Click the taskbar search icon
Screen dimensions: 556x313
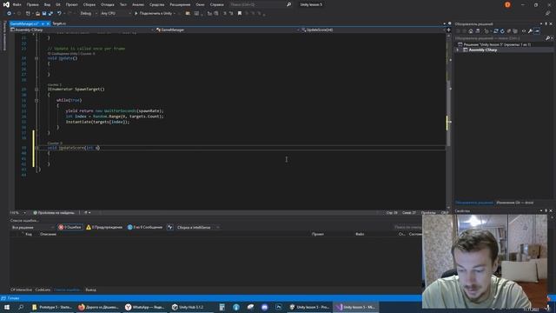(x=21, y=307)
